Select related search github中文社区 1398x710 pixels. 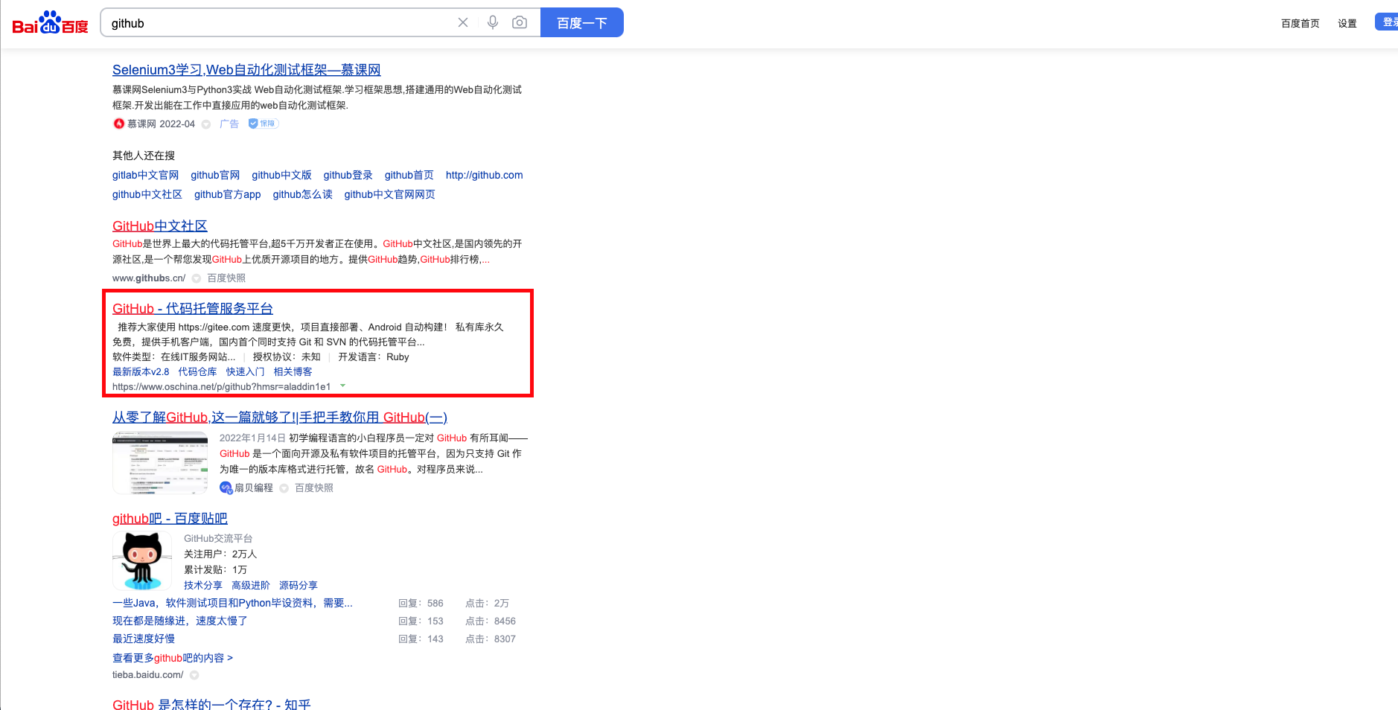click(147, 194)
